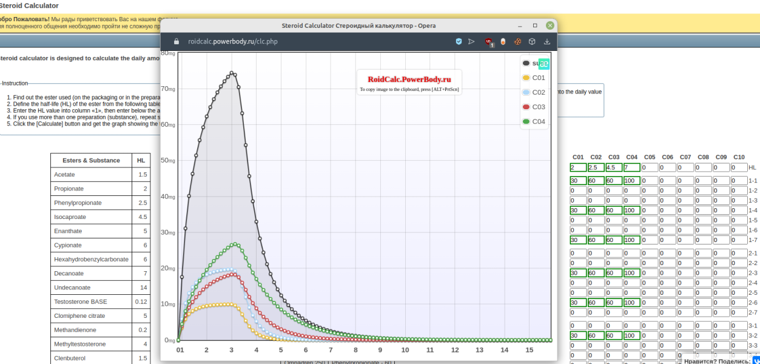760x364 pixels.
Task: Open the uBlock Origin extension icon
Action: (488, 42)
